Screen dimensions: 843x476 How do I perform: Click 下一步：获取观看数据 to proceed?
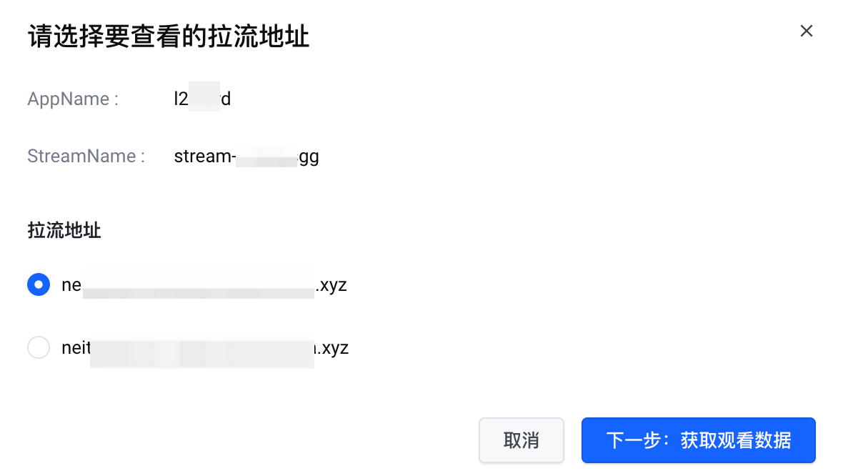pyautogui.click(x=698, y=440)
